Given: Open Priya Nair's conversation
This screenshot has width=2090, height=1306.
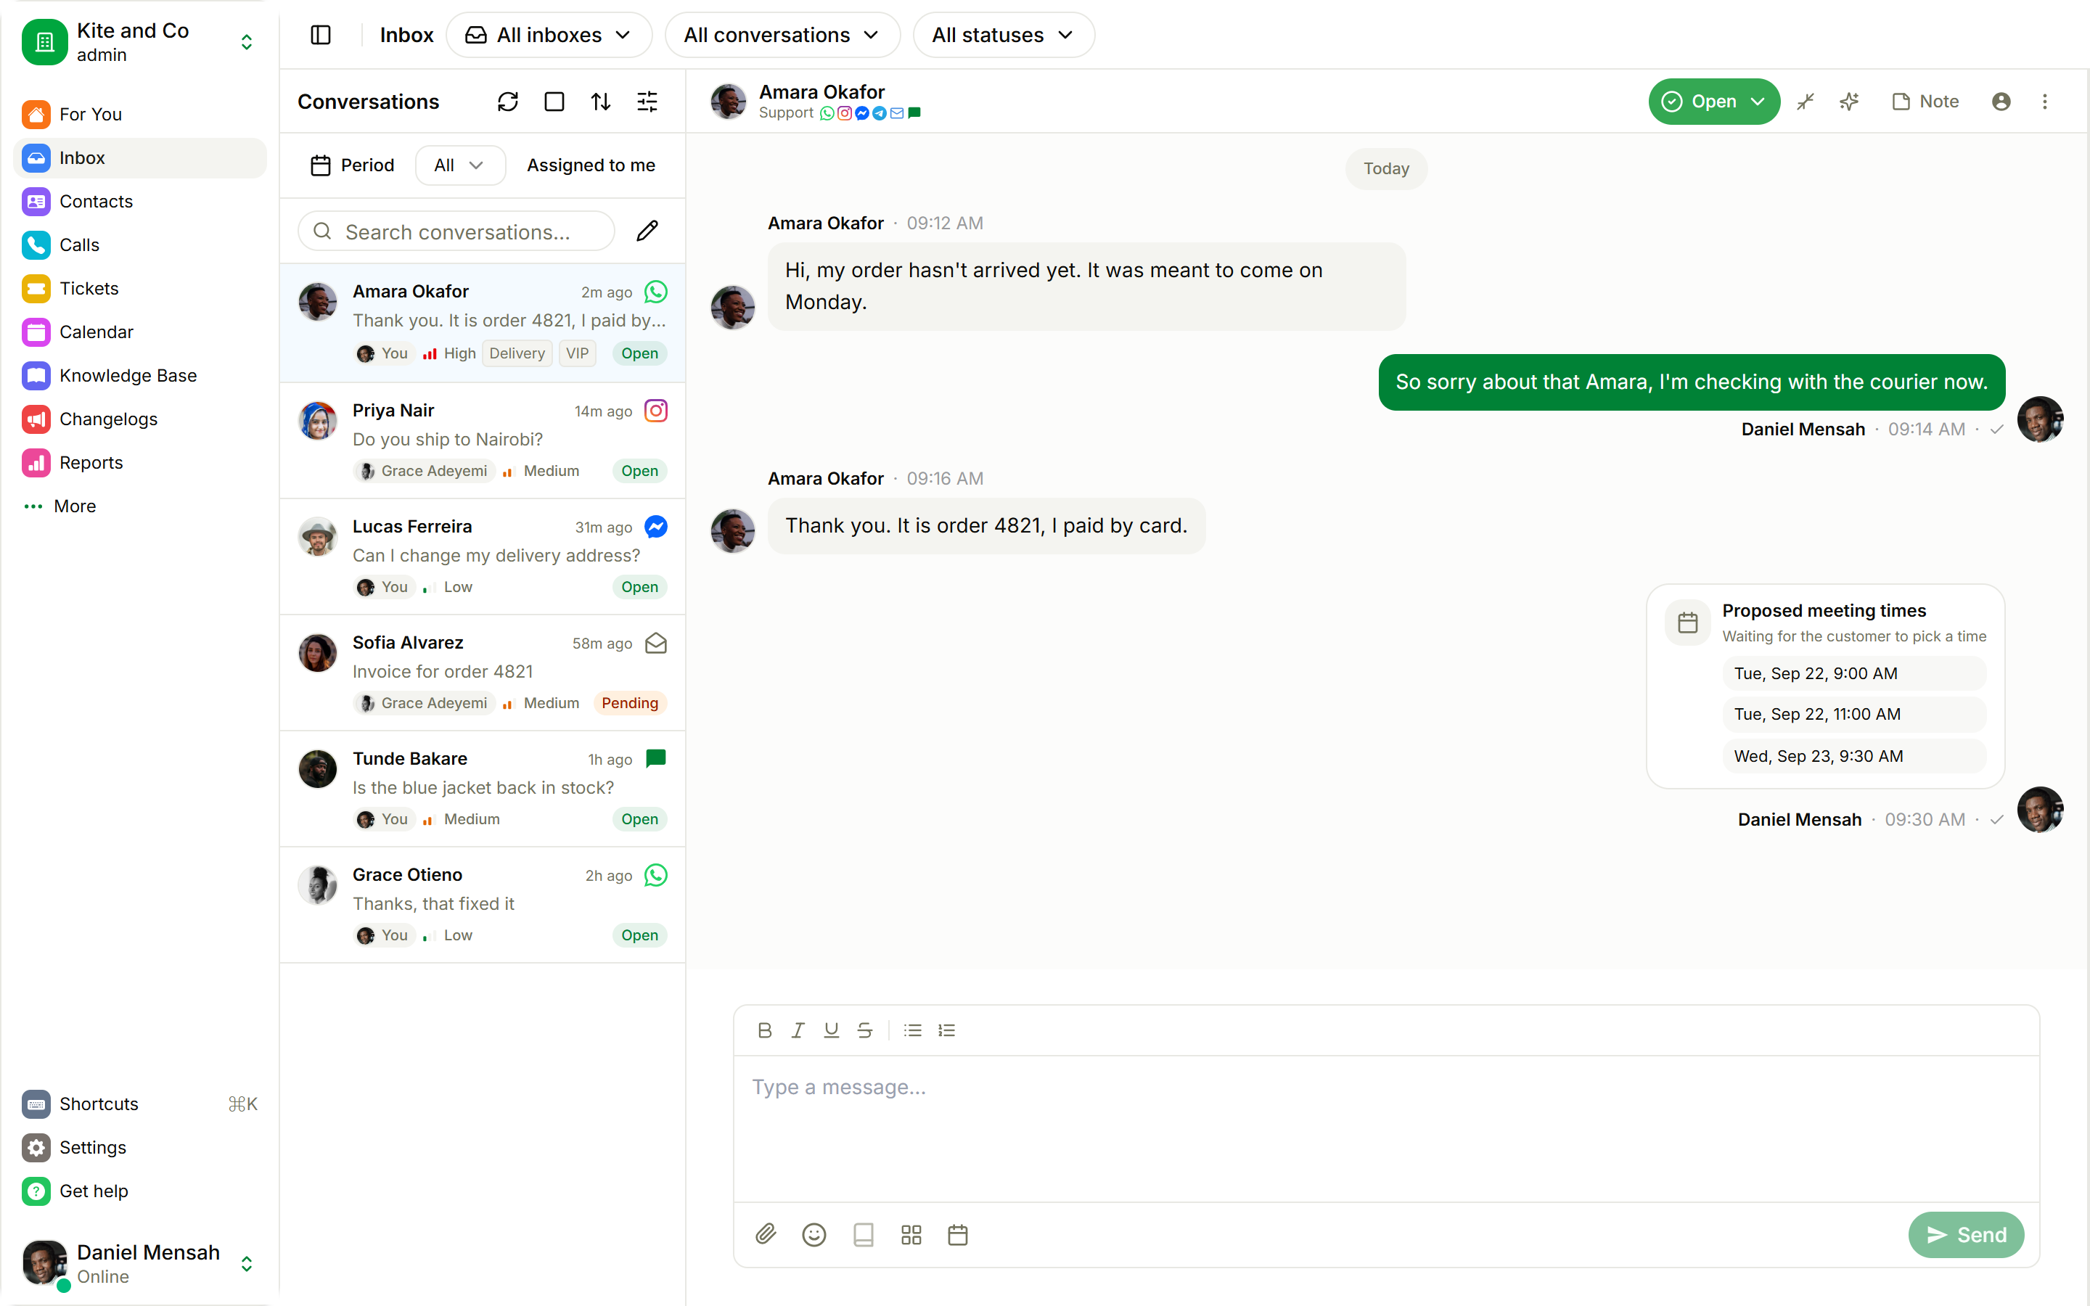Looking at the screenshot, I should pyautogui.click(x=483, y=440).
